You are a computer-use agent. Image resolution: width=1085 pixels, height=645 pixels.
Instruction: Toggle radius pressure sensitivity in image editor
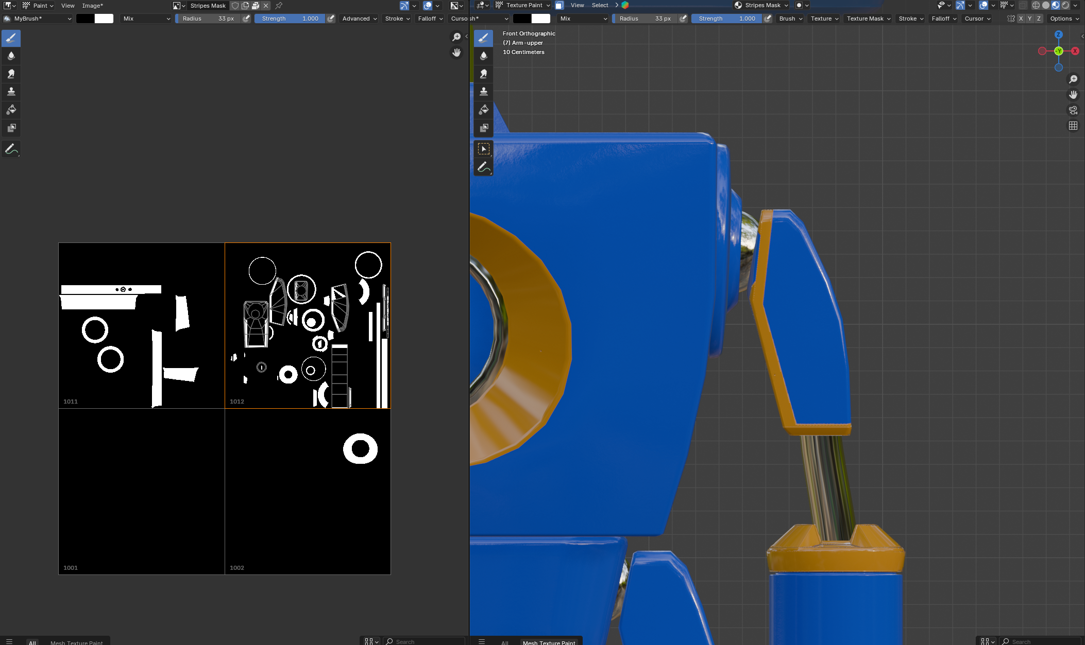pos(247,19)
